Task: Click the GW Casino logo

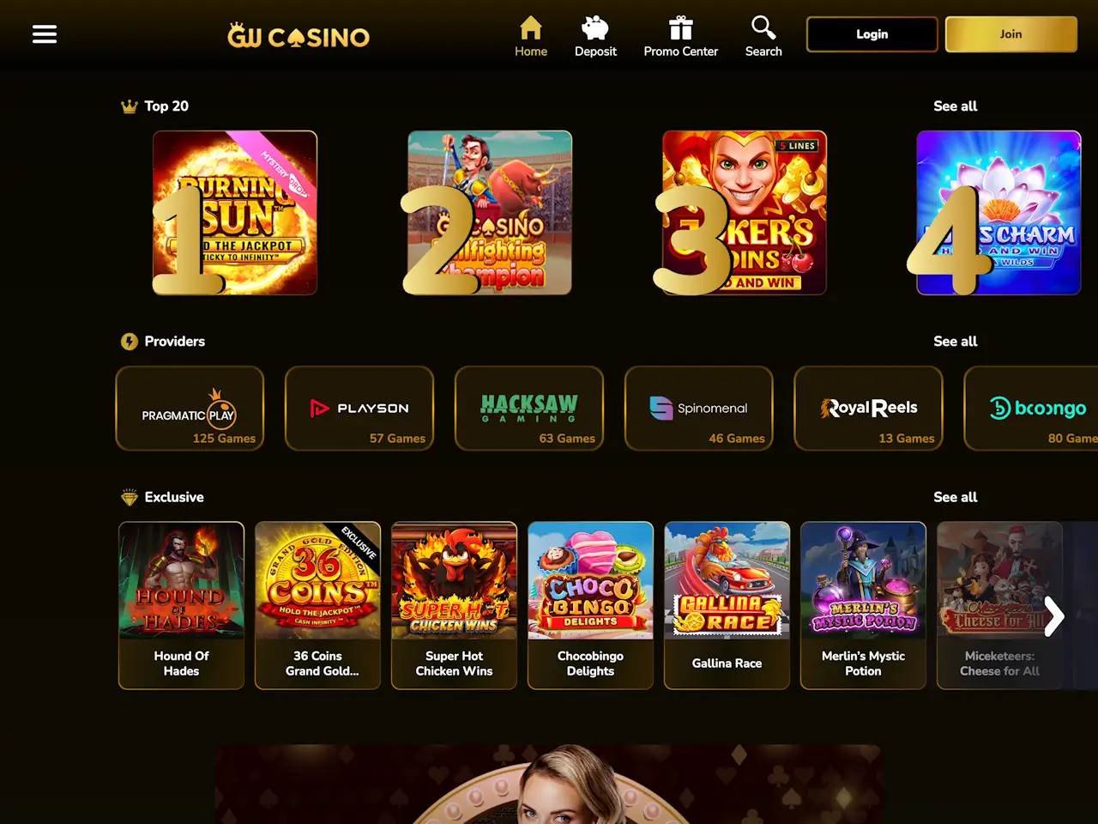Action: point(299,36)
